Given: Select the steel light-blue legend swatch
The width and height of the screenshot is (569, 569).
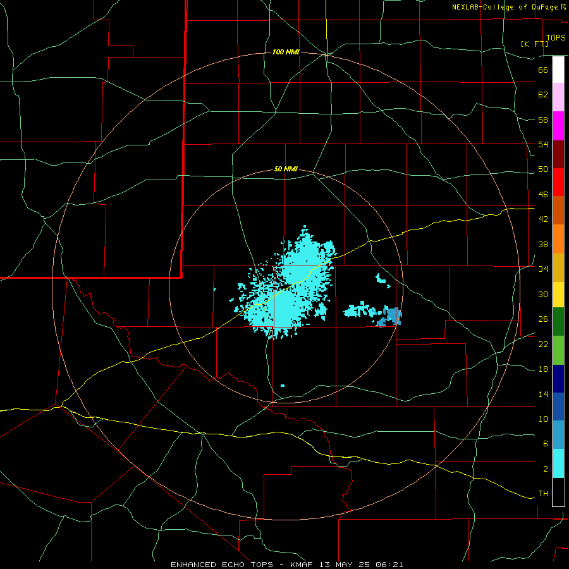Looking at the screenshot, I should (x=558, y=435).
